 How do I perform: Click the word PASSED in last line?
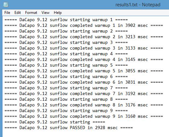click(x=77, y=128)
